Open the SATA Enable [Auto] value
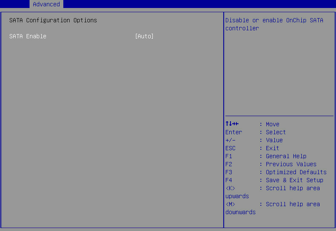 coord(144,36)
